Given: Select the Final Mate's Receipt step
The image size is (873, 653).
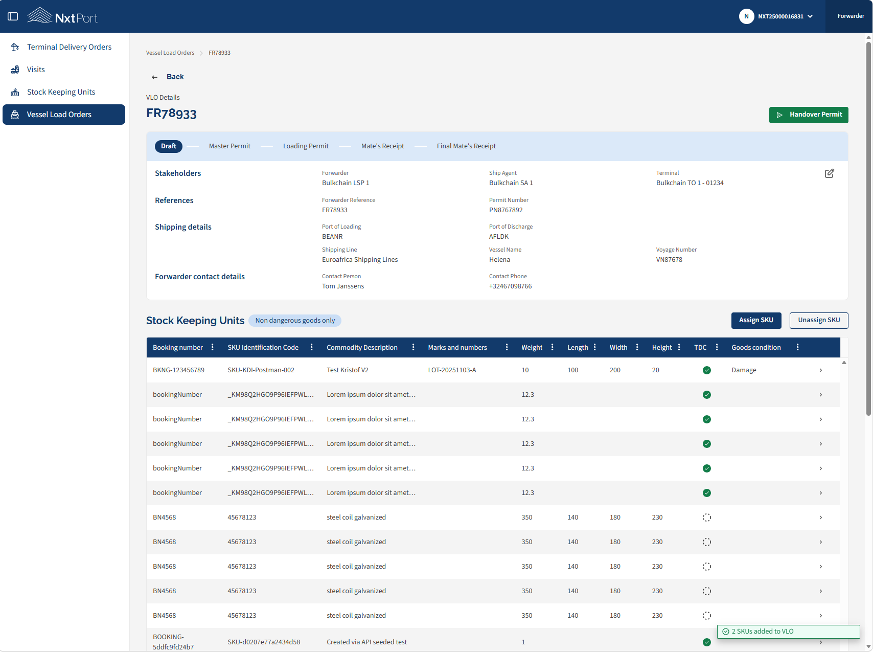Looking at the screenshot, I should pyautogui.click(x=466, y=146).
